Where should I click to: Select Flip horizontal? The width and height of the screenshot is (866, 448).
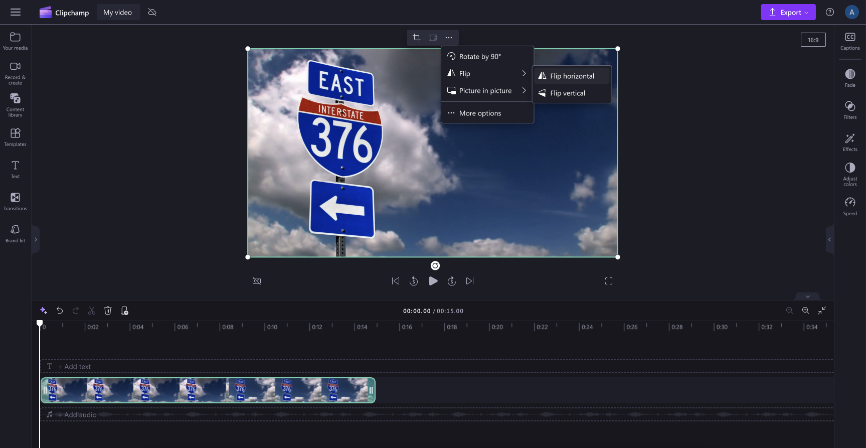pyautogui.click(x=572, y=76)
